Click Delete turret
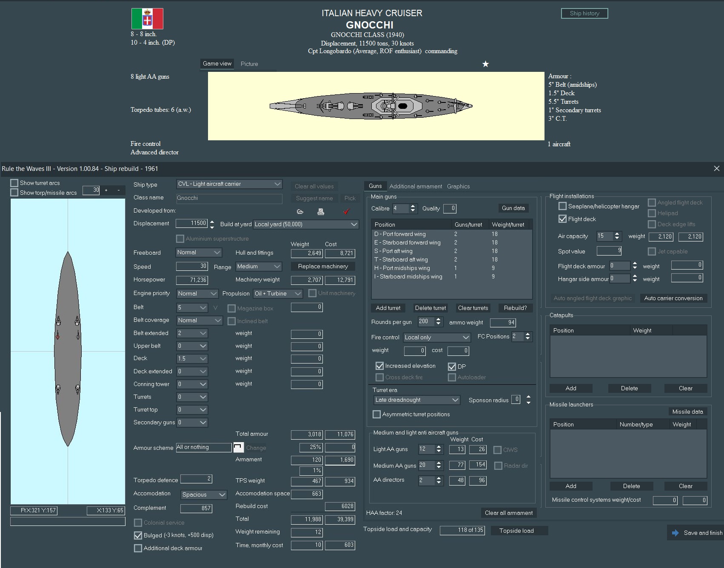Viewport: 724px width, 568px height. click(430, 308)
